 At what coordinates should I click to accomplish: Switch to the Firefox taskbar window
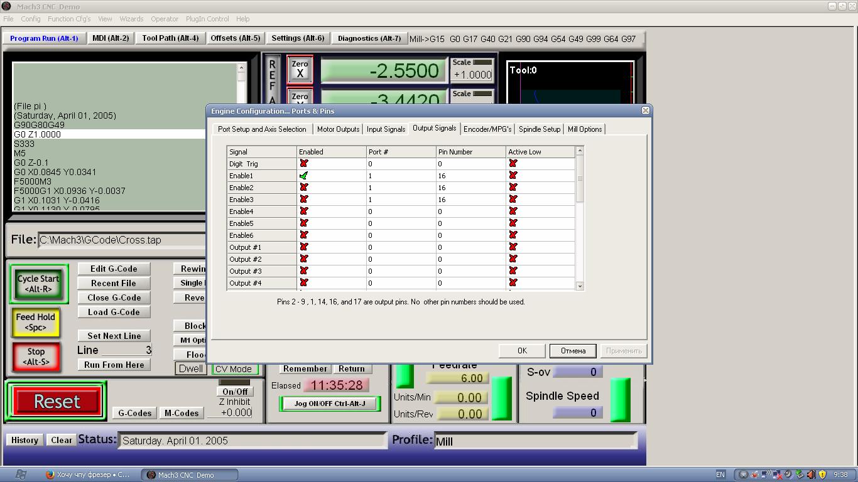(88, 475)
